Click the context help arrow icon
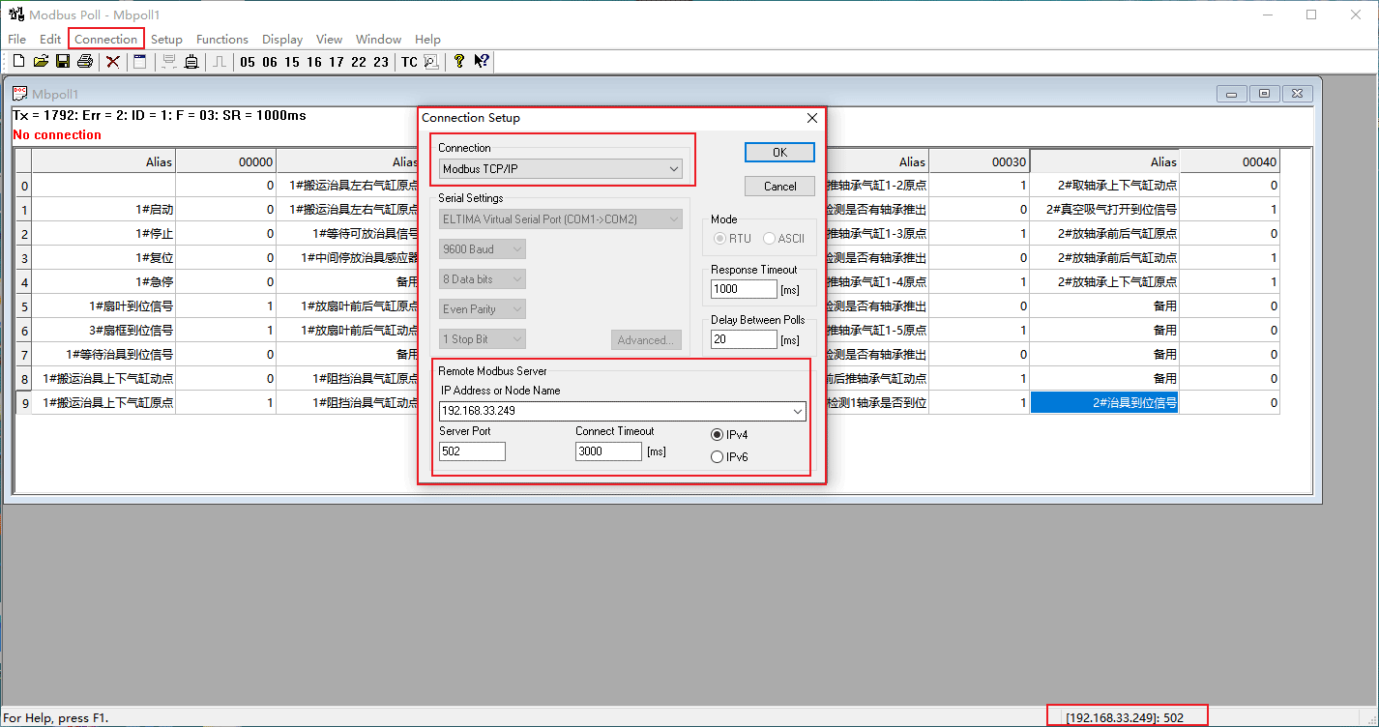The image size is (1379, 727). pyautogui.click(x=482, y=62)
